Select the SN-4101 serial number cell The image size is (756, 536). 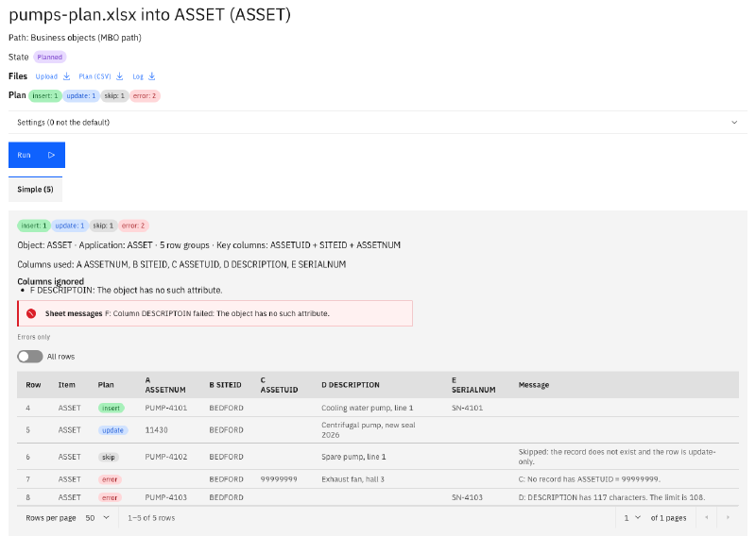tap(467, 408)
